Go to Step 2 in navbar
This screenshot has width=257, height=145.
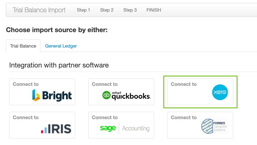pyautogui.click(x=107, y=10)
